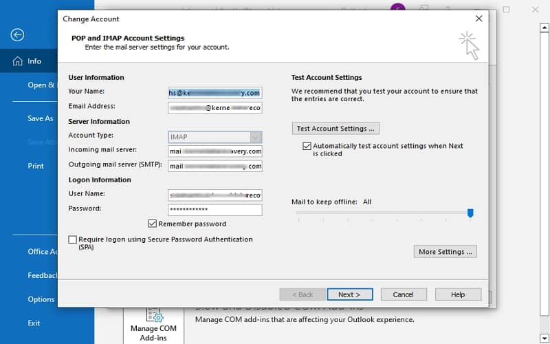Click Cancel in Change Account dialog

click(404, 294)
